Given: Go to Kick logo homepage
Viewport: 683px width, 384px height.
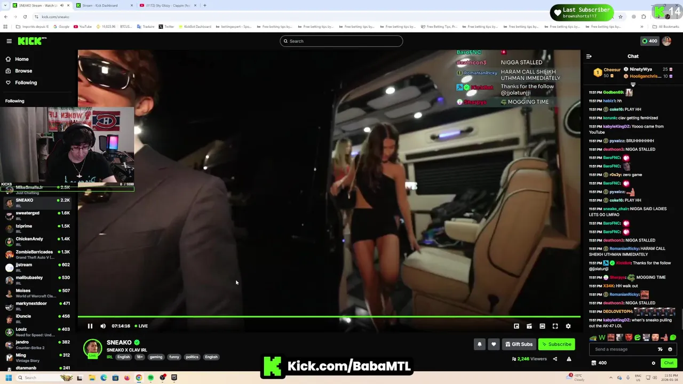Looking at the screenshot, I should [x=31, y=41].
